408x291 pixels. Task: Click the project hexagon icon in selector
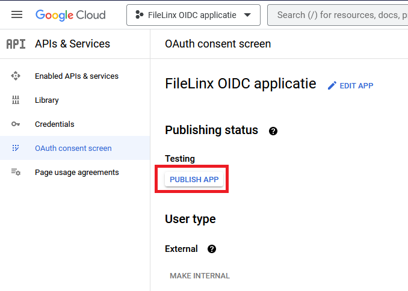tap(139, 15)
